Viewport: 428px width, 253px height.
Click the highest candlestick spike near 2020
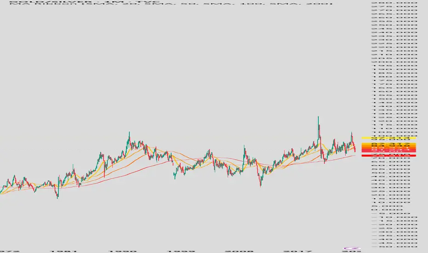point(318,118)
